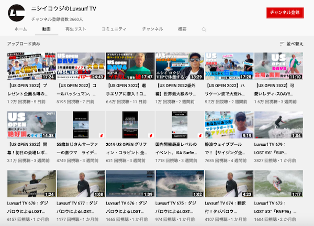This screenshot has height=226, width=314.
Task: Open title 国内開催最高レベルのイベント、ISA
Action: pyautogui.click(x=176, y=148)
